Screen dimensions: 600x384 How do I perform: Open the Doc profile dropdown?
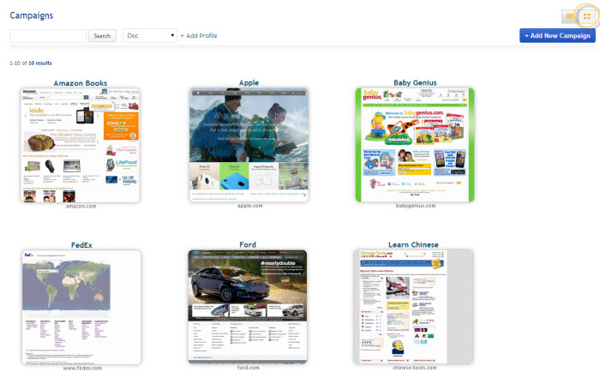pos(150,36)
